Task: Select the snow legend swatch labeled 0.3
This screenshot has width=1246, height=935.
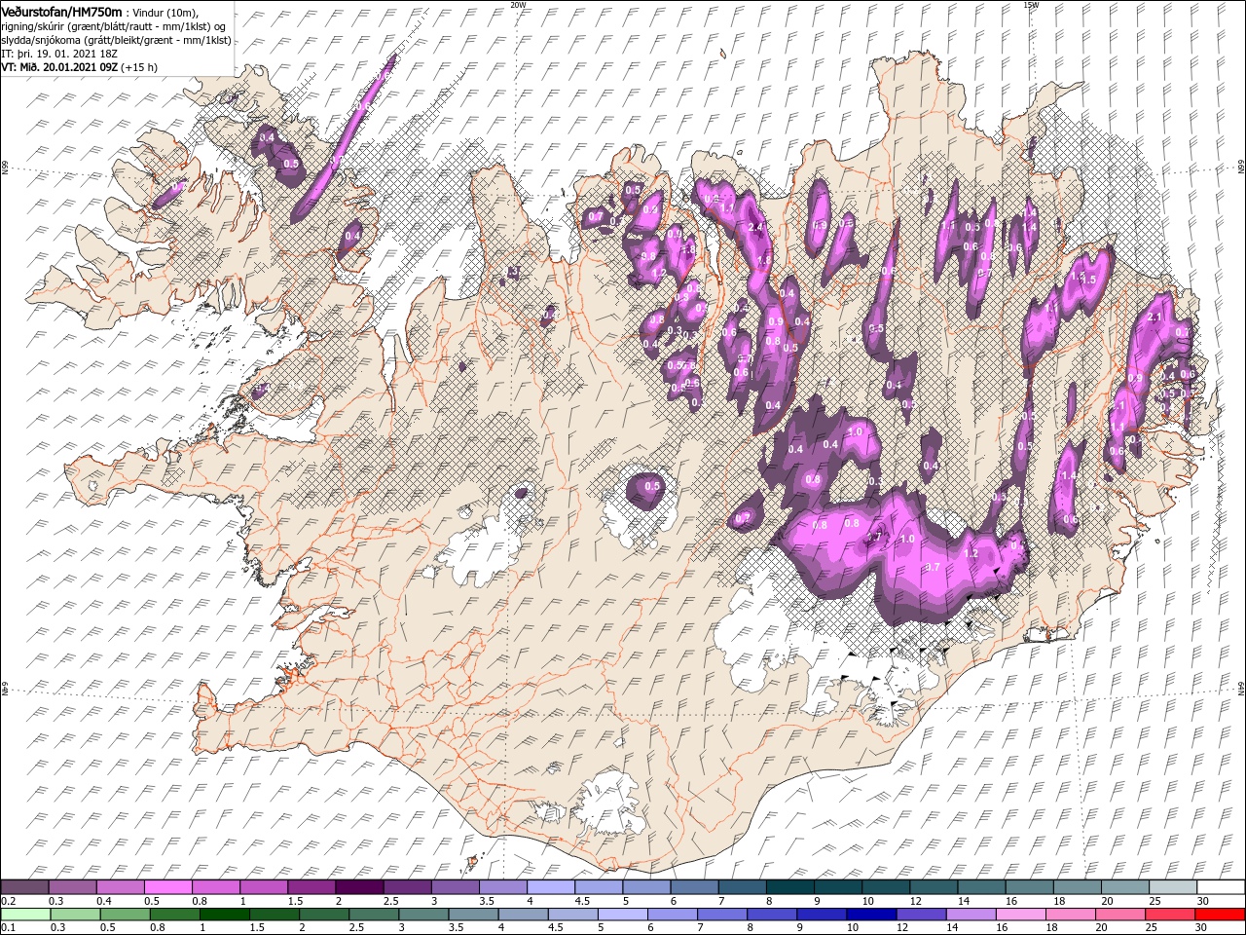Action: 72,887
